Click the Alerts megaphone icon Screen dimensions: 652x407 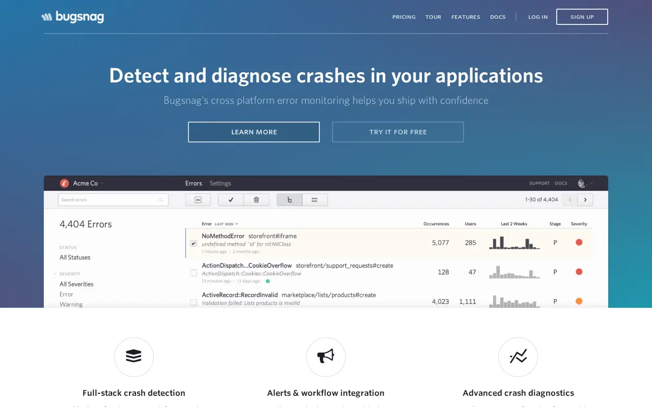(325, 357)
